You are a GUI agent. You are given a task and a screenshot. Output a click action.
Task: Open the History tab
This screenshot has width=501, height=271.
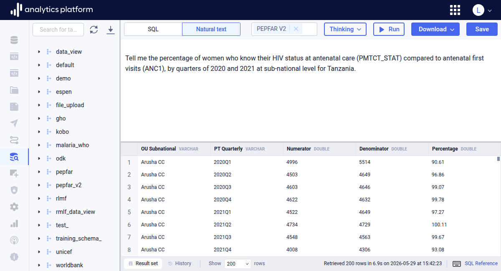180,263
